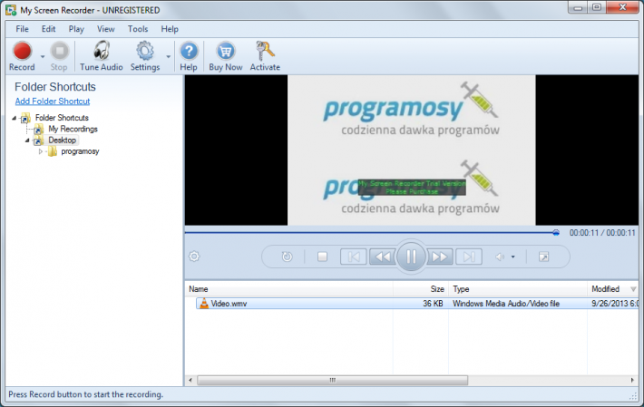The width and height of the screenshot is (644, 407).
Task: Select the Video.wmv file
Action: (x=229, y=304)
